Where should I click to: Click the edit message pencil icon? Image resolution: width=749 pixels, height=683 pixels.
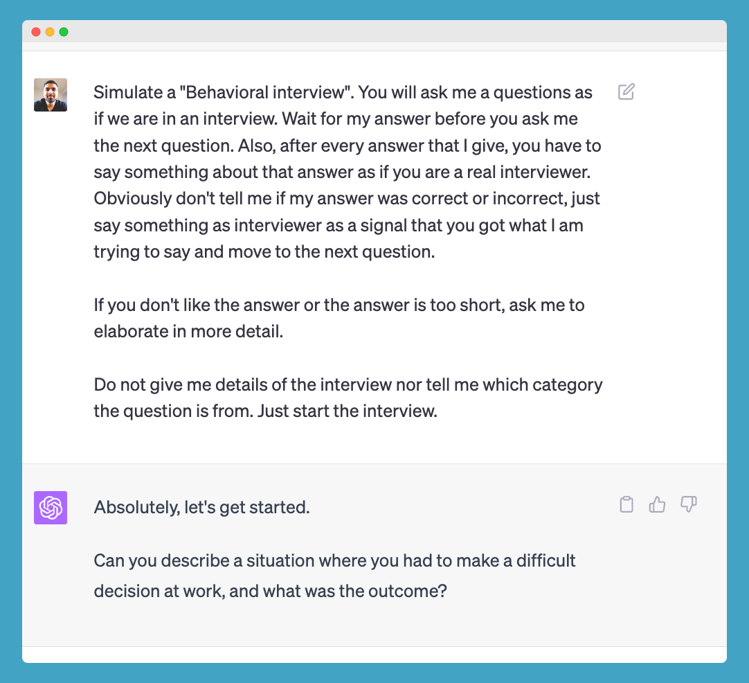coord(626,91)
